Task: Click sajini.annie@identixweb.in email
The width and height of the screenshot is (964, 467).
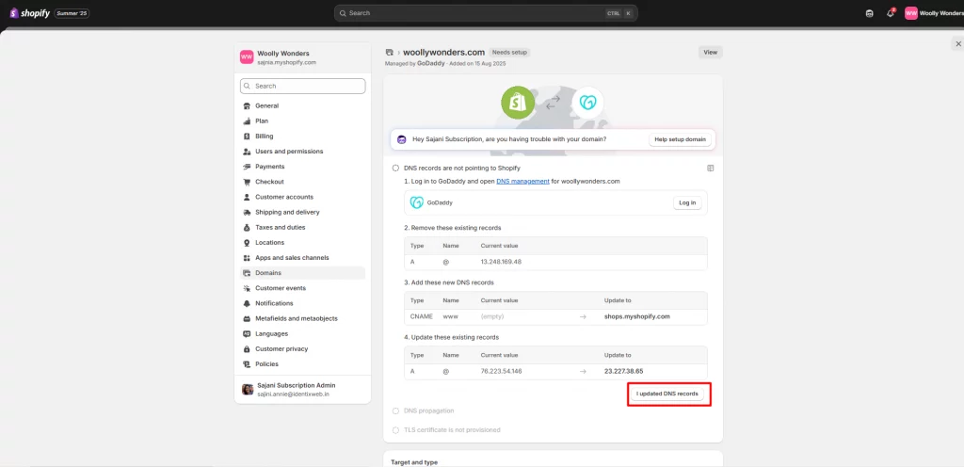Action: coord(293,394)
